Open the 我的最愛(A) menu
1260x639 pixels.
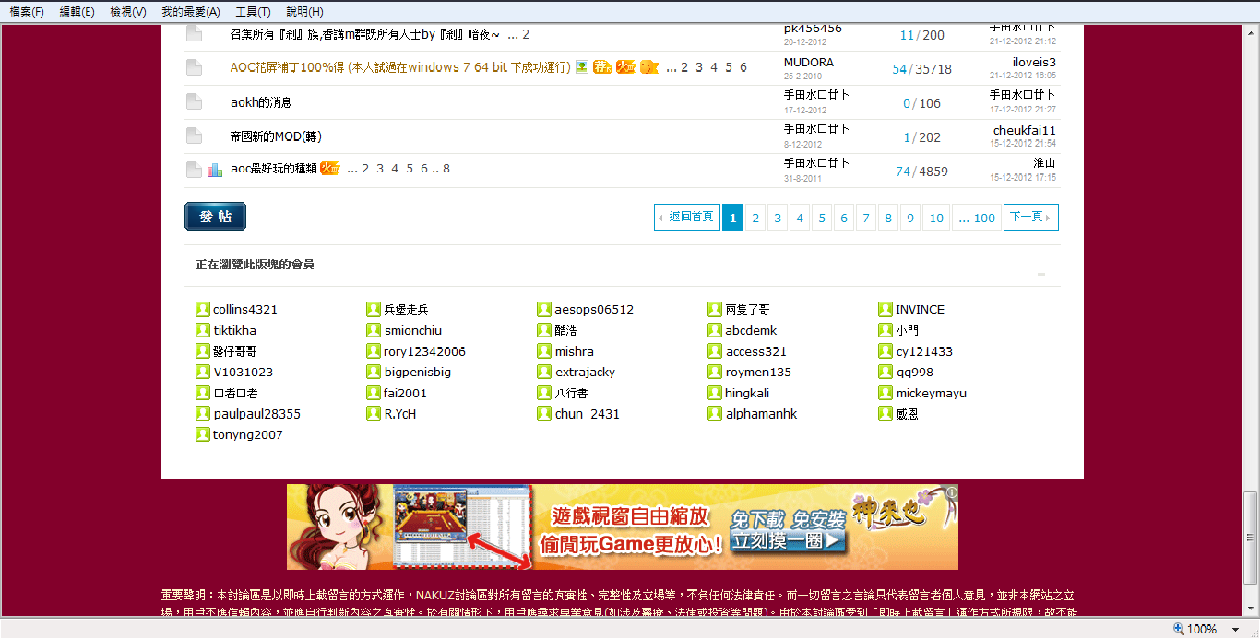pyautogui.click(x=190, y=12)
